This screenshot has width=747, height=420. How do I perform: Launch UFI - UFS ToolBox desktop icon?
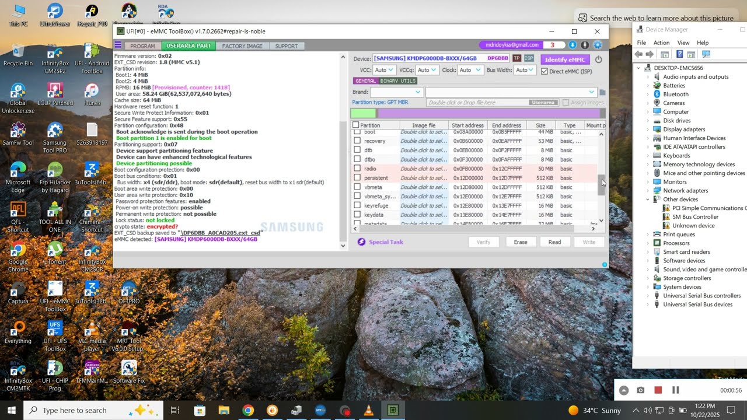pyautogui.click(x=55, y=337)
